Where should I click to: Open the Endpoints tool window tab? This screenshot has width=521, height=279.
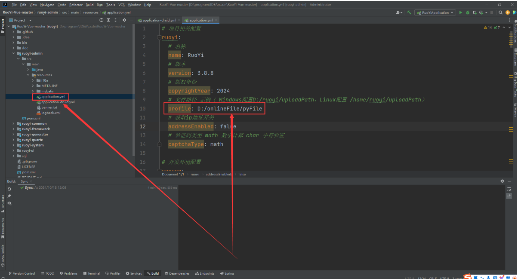(204, 273)
